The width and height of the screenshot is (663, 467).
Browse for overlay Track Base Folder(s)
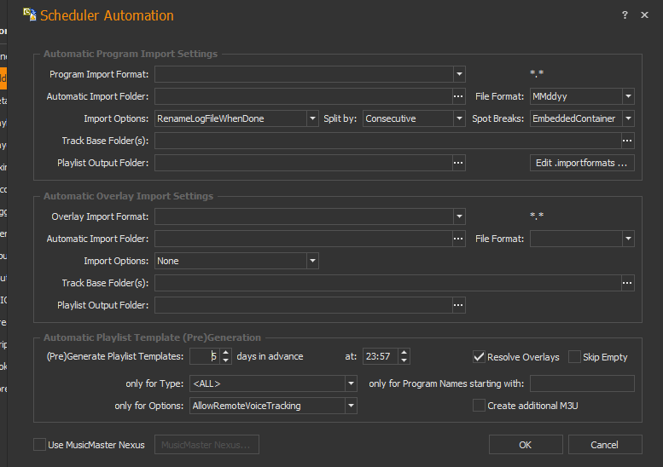[x=628, y=283]
